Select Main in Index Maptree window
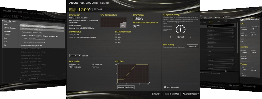Screen dimensions: 262x99 [5, 24]
